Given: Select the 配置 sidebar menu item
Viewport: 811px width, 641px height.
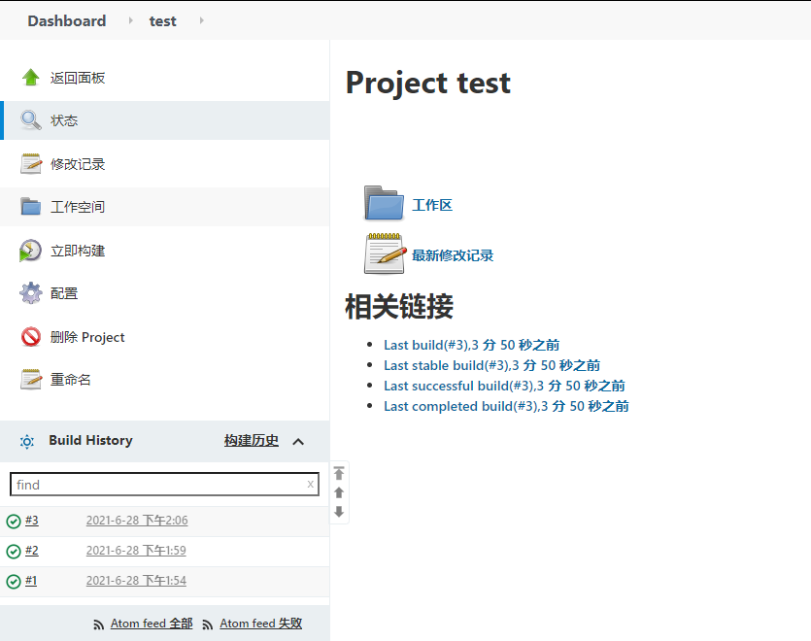Looking at the screenshot, I should (64, 293).
